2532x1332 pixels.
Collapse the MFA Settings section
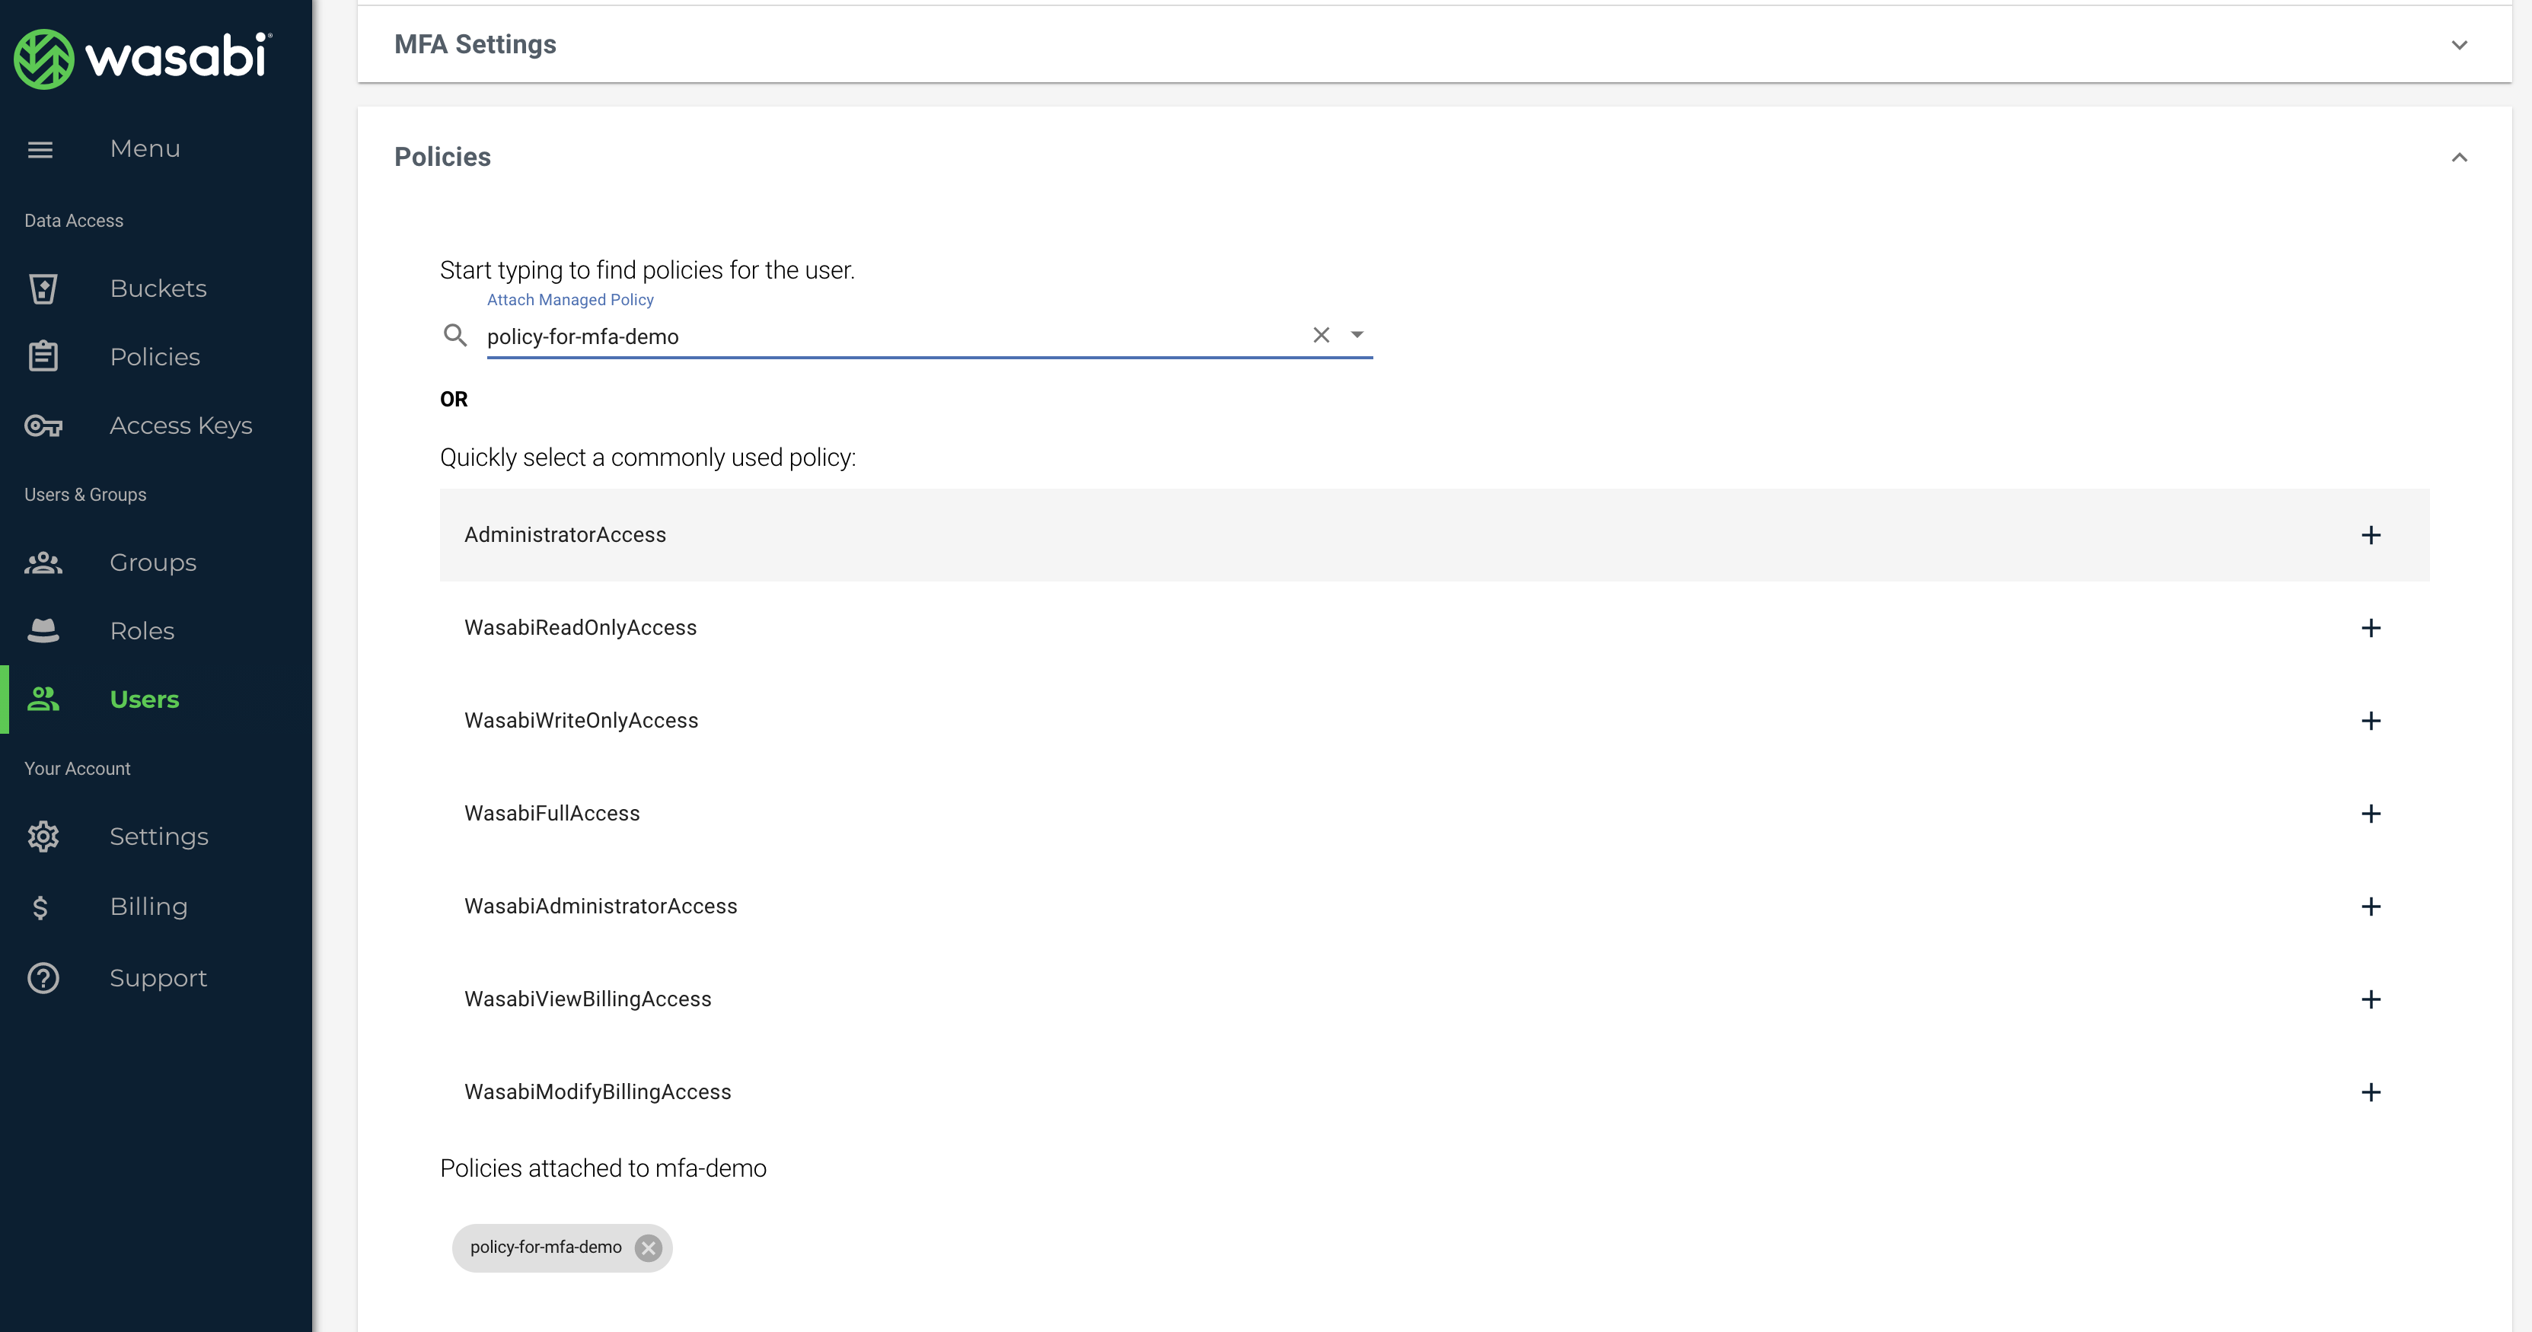[x=2458, y=45]
